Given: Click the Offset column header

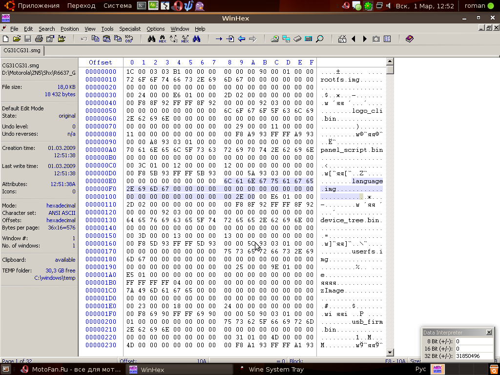Looking at the screenshot, I should (x=101, y=62).
